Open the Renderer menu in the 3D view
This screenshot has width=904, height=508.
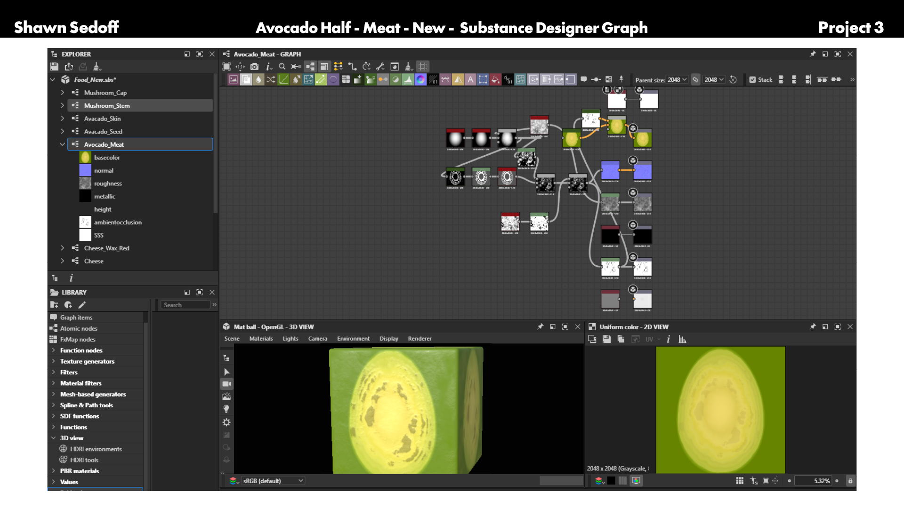tap(420, 339)
